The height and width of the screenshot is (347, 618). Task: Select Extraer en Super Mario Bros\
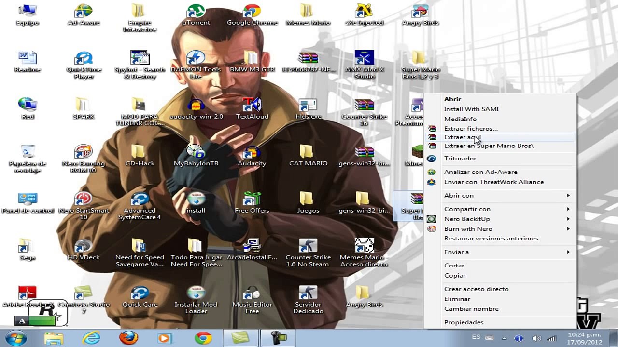coord(500,146)
